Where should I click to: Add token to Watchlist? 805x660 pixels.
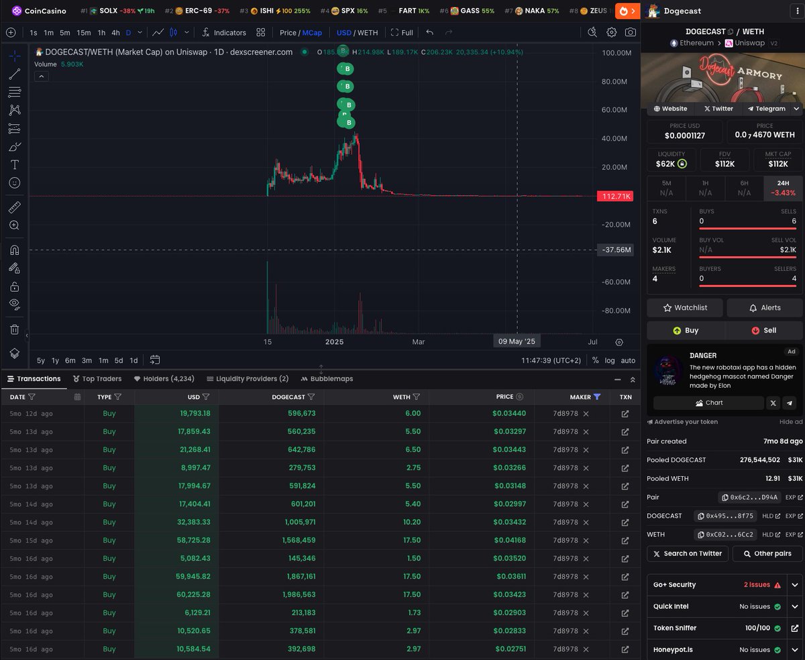click(685, 308)
